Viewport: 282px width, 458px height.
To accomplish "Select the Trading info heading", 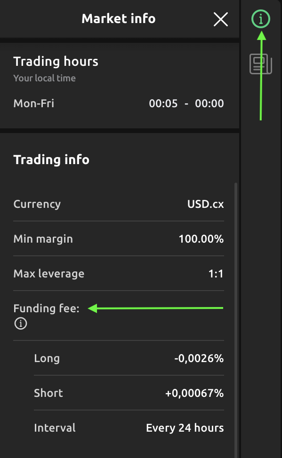I will 51,160.
